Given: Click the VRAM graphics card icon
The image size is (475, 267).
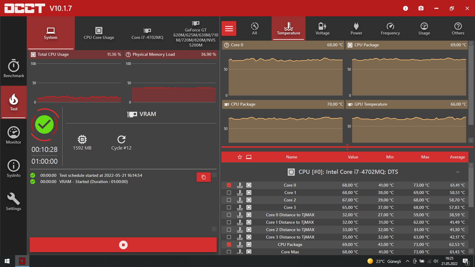Looking at the screenshot, I should coord(132,114).
